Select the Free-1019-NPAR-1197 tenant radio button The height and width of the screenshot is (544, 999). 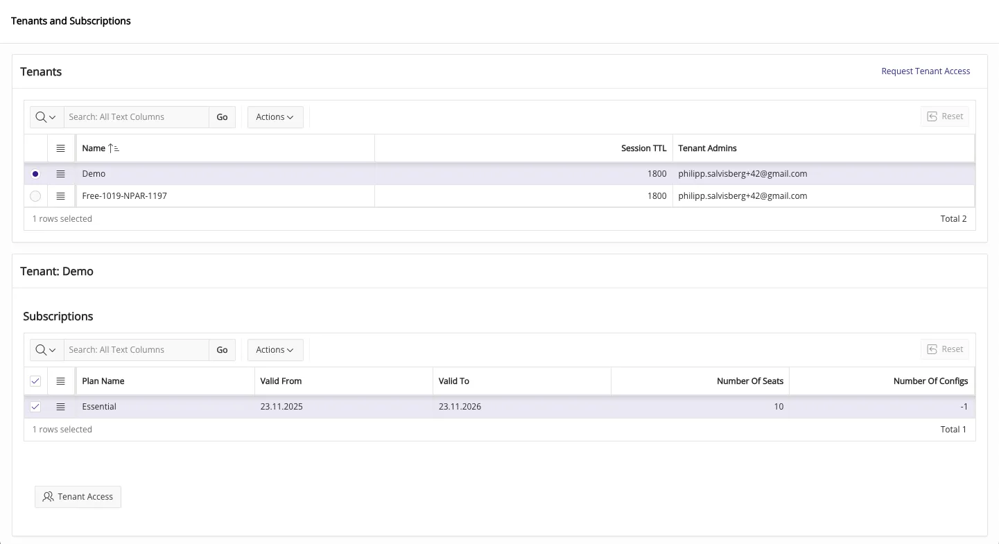(x=35, y=196)
